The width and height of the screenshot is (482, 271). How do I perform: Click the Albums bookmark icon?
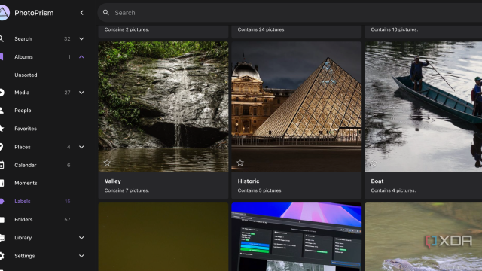2,57
